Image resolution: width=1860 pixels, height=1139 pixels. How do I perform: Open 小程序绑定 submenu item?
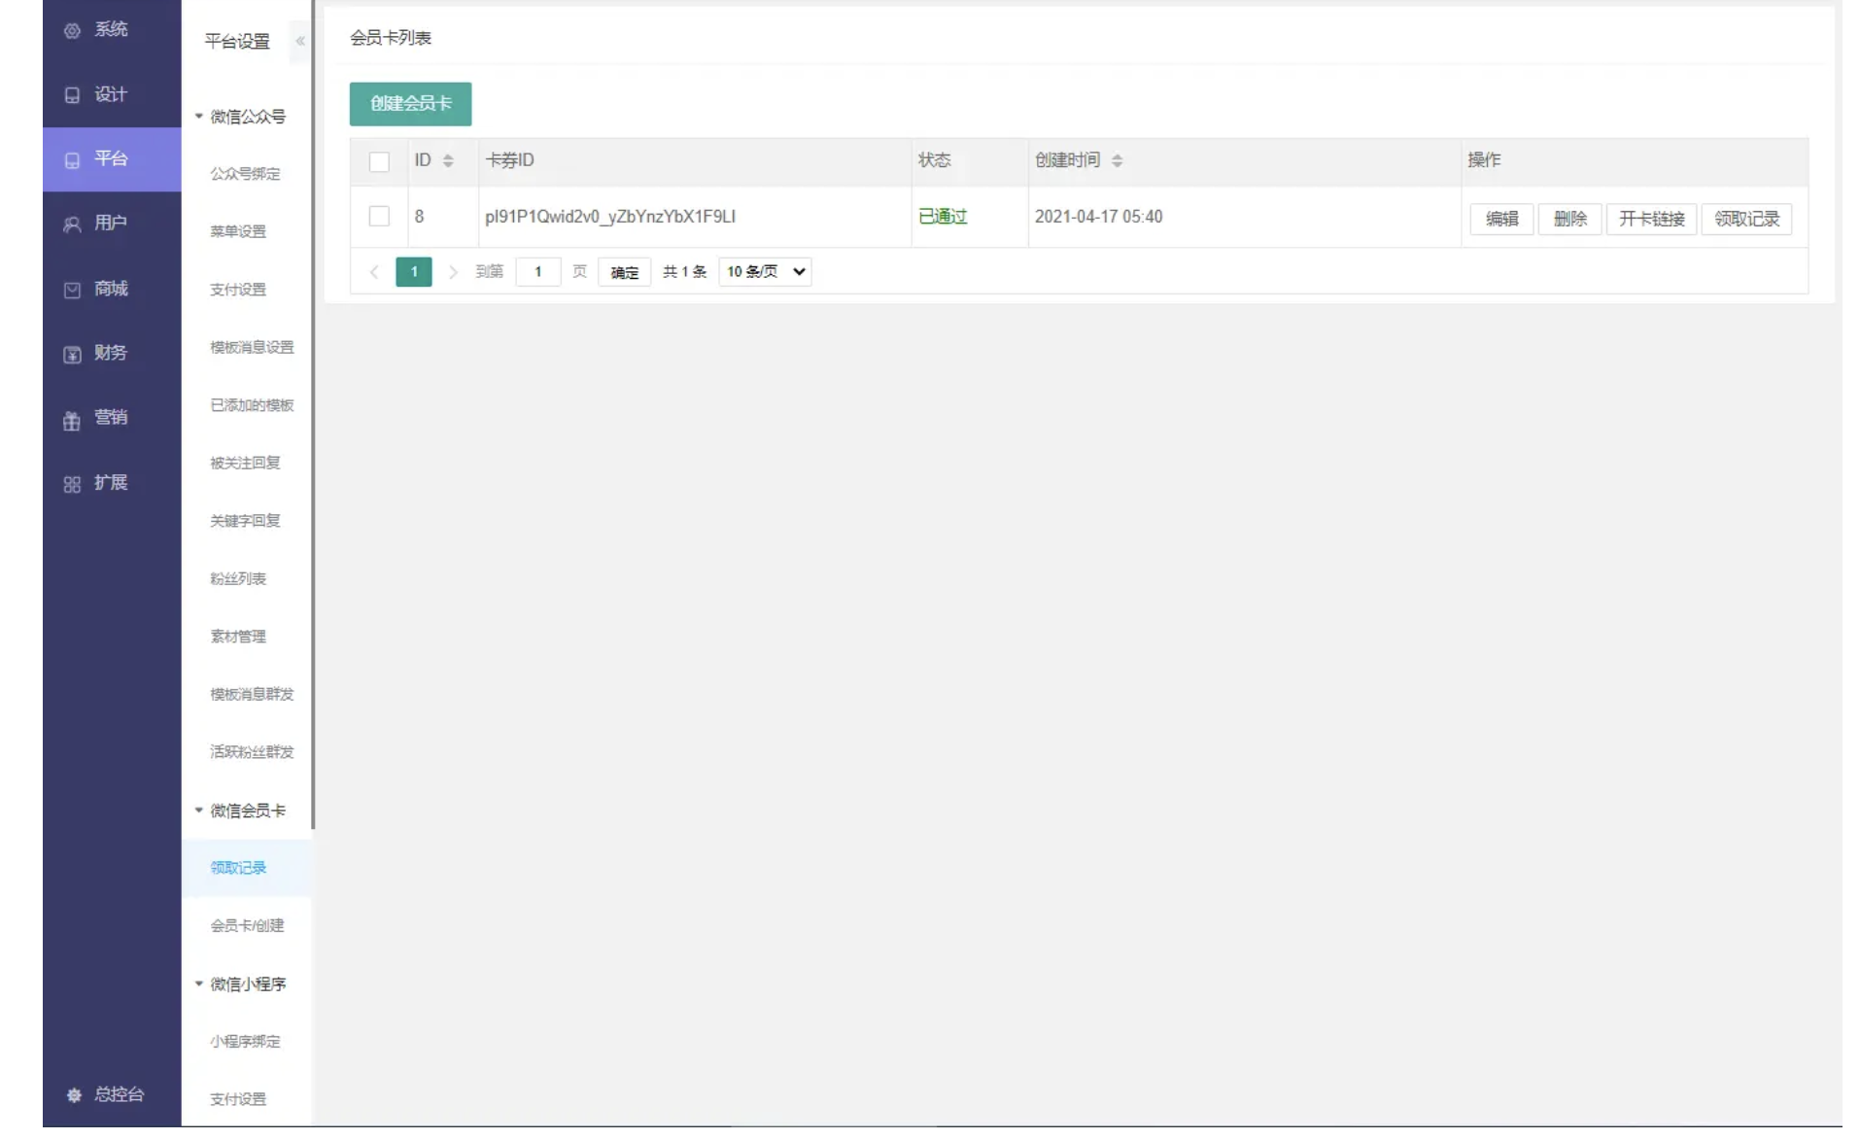coord(246,1042)
